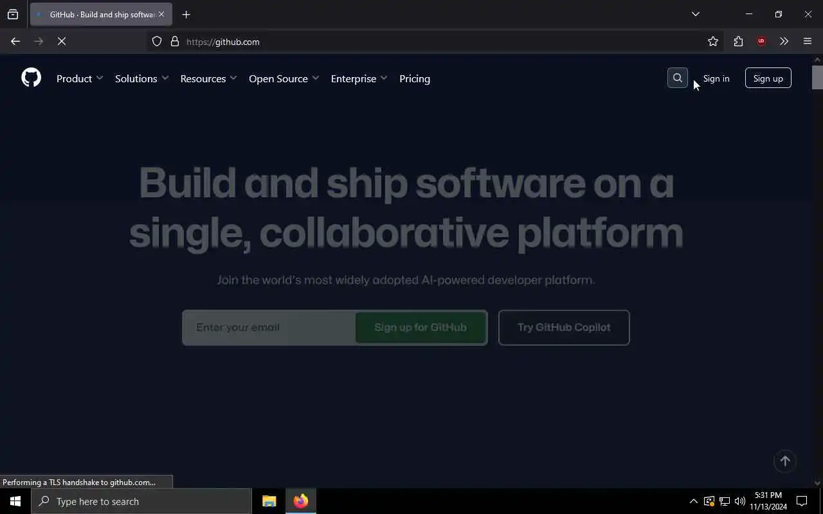The width and height of the screenshot is (823, 514).
Task: Expand the Product menu
Action: 80,78
